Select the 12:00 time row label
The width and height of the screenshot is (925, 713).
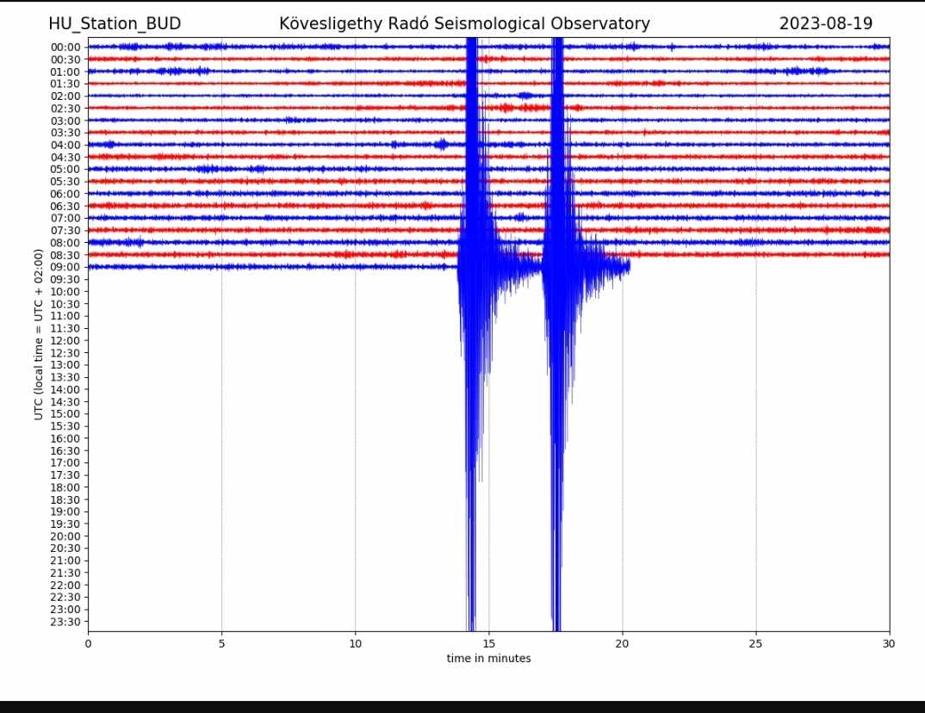pyautogui.click(x=65, y=341)
